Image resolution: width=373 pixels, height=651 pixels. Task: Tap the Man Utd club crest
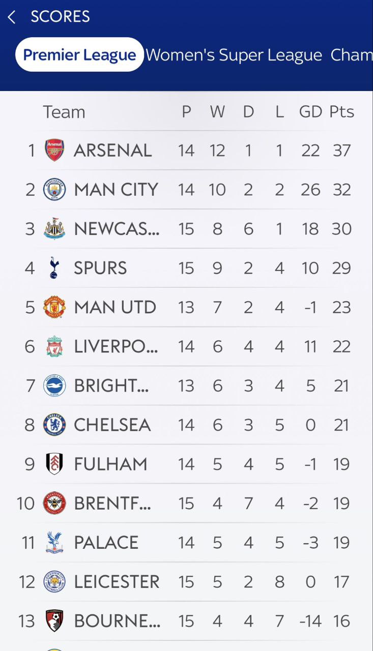tap(54, 307)
